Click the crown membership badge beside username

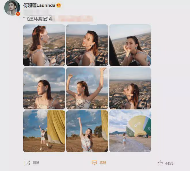59,5
